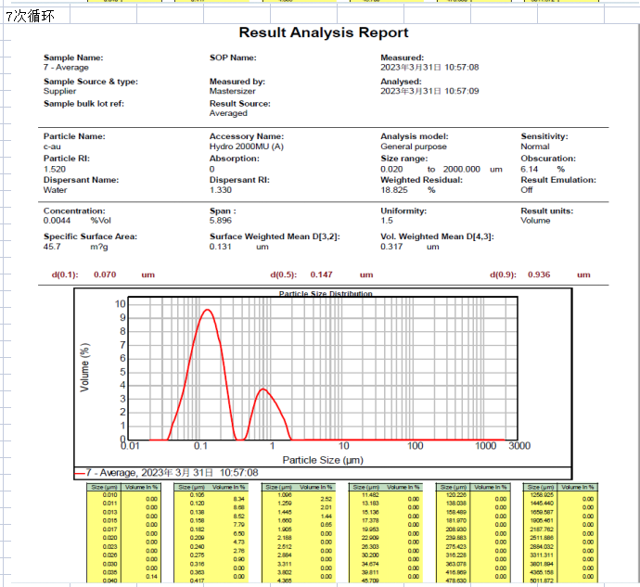Image resolution: width=640 pixels, height=587 pixels.
Task: Click the Sensitivity value Normal
Action: [535, 147]
